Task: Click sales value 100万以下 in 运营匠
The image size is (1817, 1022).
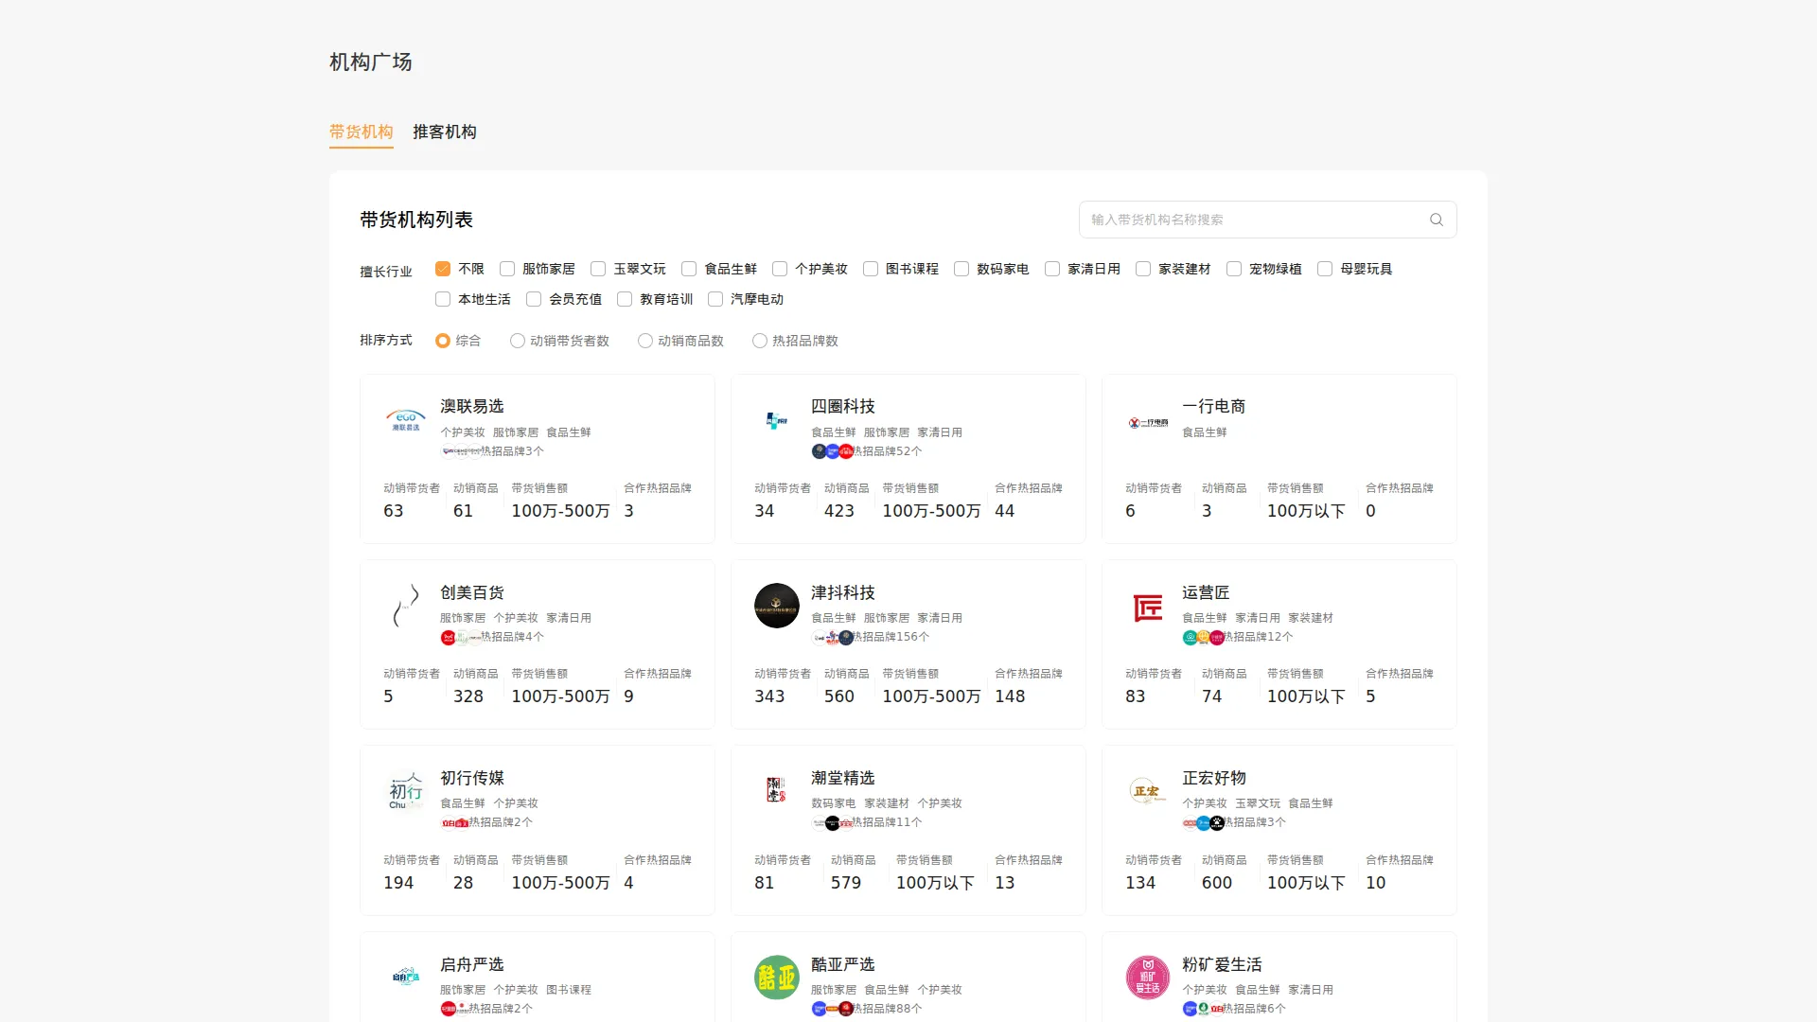Action: point(1306,696)
